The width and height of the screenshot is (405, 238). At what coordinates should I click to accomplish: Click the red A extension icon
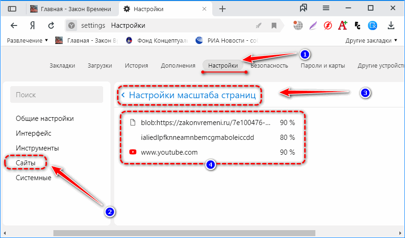343,25
